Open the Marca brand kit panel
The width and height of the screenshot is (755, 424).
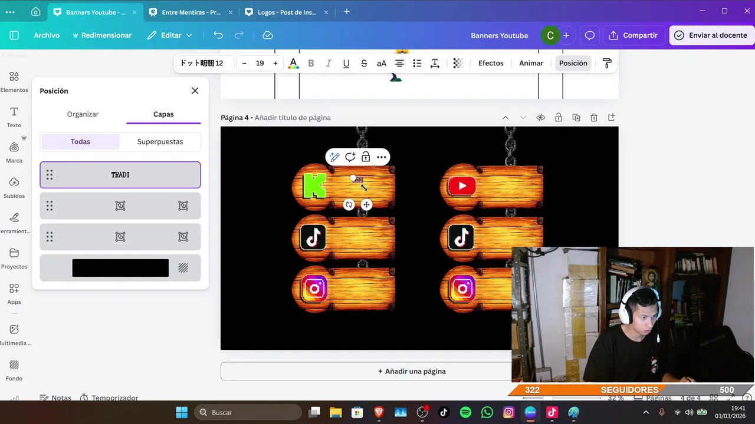[14, 153]
